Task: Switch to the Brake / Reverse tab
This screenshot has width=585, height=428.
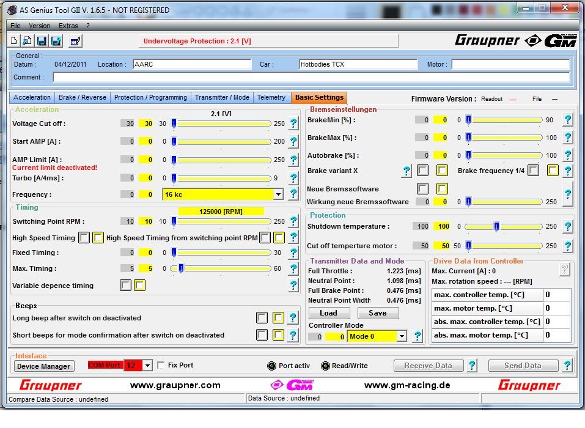Action: [83, 97]
